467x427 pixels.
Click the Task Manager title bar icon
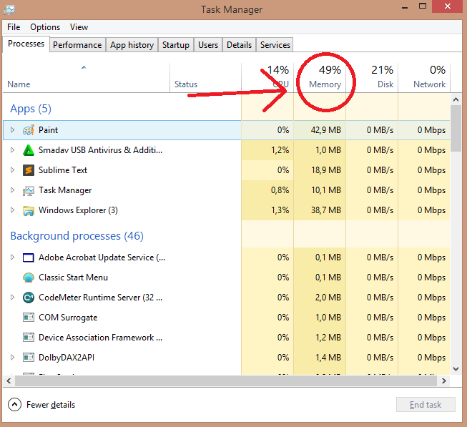[x=9, y=9]
